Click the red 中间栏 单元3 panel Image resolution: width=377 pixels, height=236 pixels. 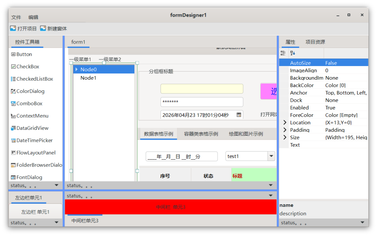click(x=170, y=207)
